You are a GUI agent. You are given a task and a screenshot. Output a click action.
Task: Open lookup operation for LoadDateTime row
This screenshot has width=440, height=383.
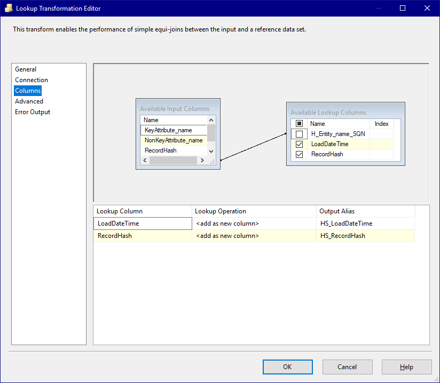[x=254, y=224]
